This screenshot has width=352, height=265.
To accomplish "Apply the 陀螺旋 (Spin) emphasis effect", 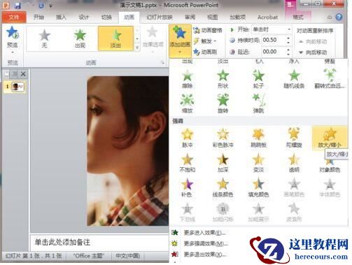I will [294, 138].
